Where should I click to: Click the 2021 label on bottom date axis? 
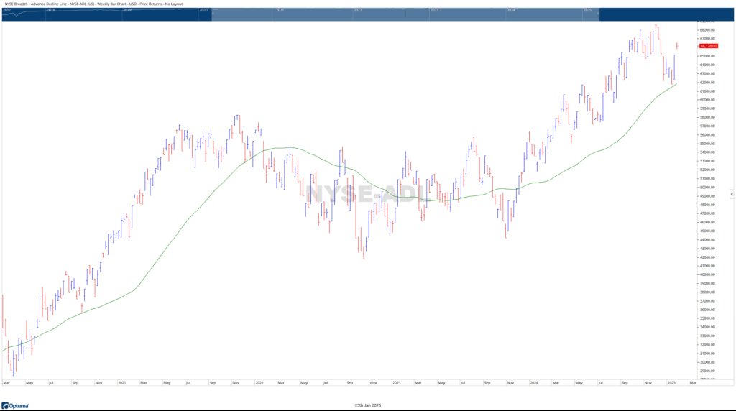pos(122,383)
